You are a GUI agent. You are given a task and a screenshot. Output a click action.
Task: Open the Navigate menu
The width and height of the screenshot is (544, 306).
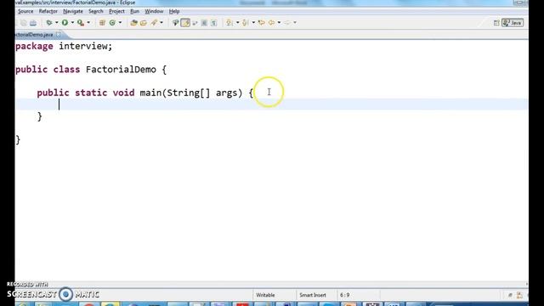click(x=73, y=11)
